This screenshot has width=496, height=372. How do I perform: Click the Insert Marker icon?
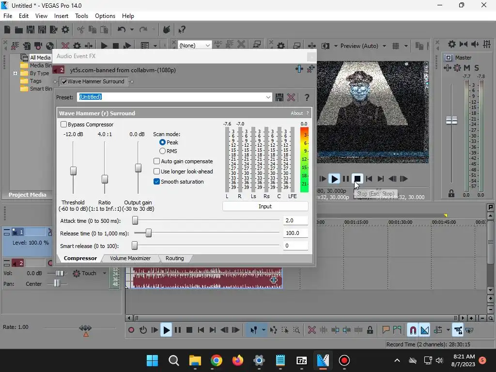[386, 330]
